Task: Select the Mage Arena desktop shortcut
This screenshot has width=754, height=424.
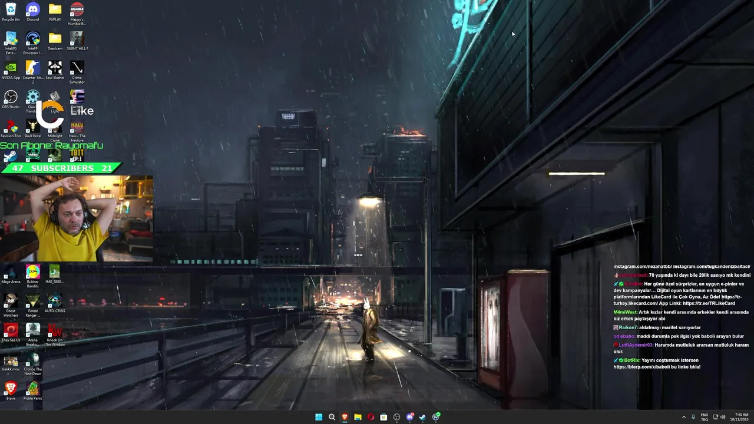Action: tap(11, 275)
